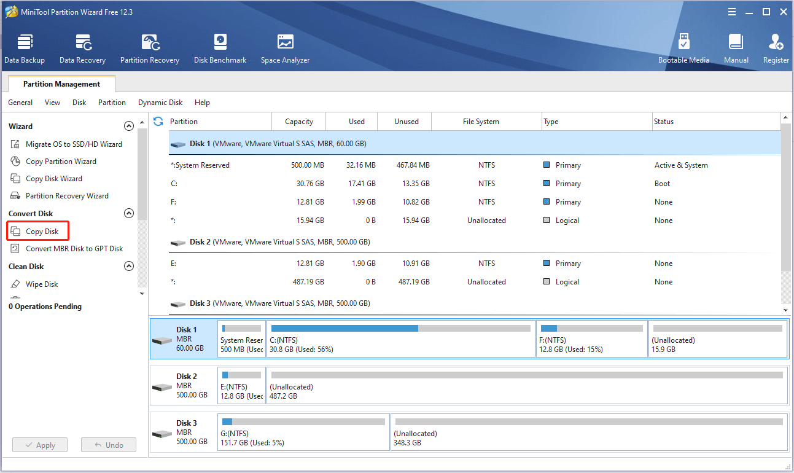The width and height of the screenshot is (794, 473).
Task: Select Wipe Disk action
Action: click(35, 284)
